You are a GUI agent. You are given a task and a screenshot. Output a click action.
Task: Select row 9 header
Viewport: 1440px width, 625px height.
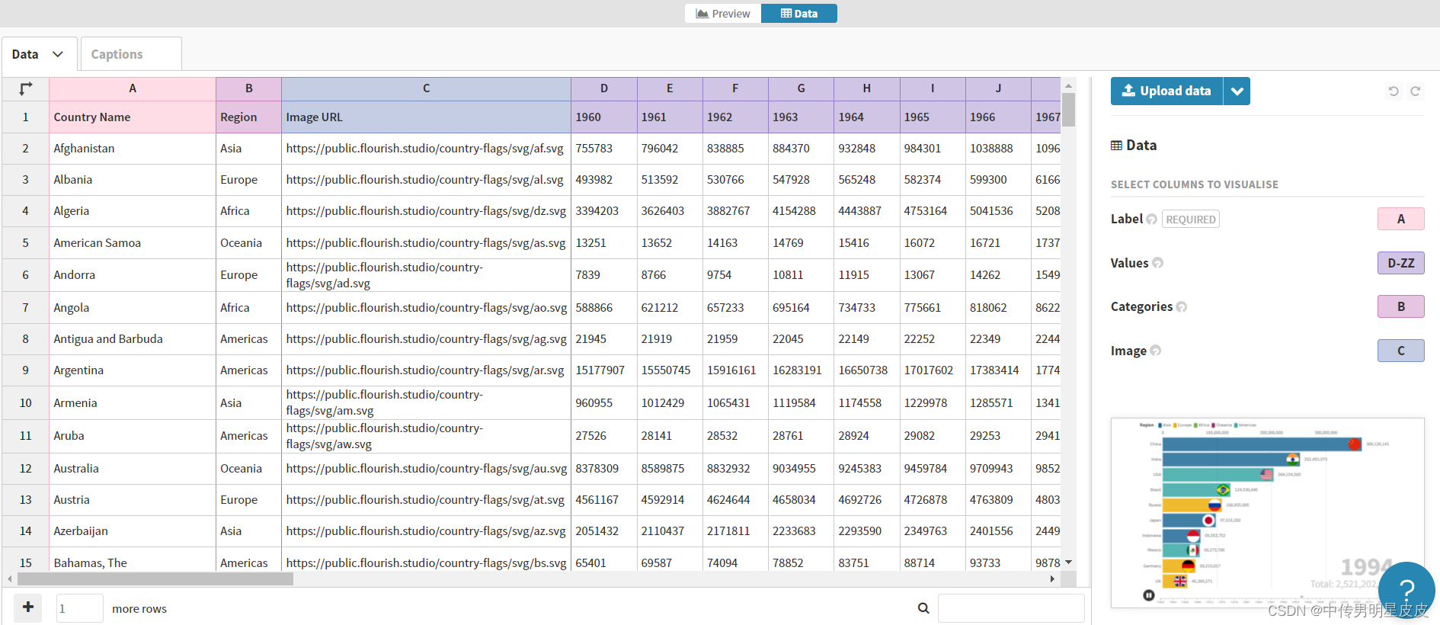click(25, 370)
